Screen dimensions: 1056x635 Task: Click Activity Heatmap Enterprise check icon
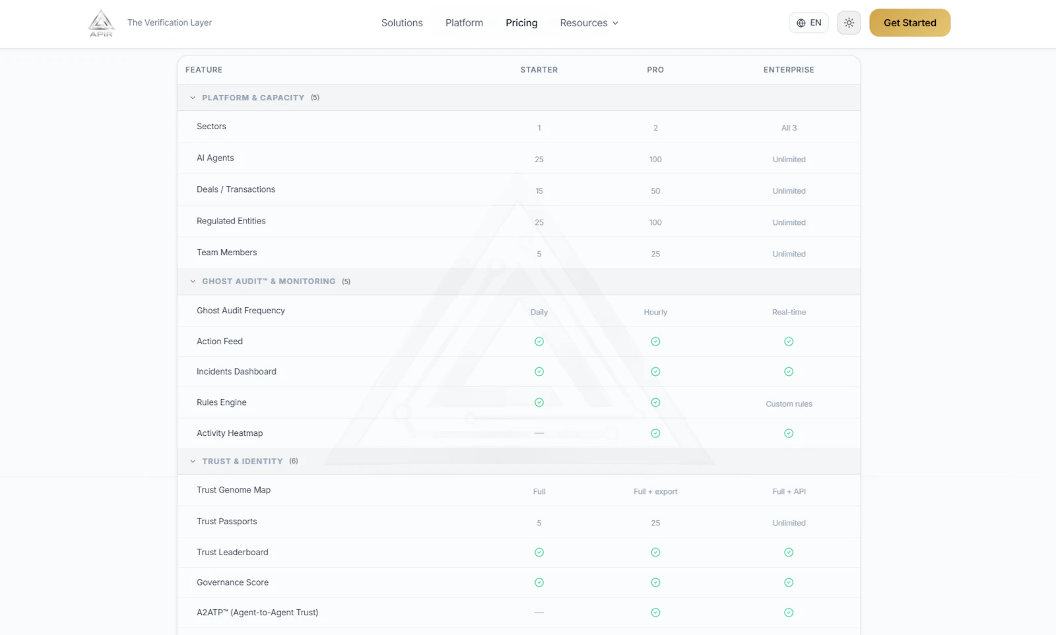[x=789, y=433]
